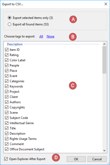110x165 pixels.
Task: Confirm export with the OK button
Action: click(x=76, y=159)
